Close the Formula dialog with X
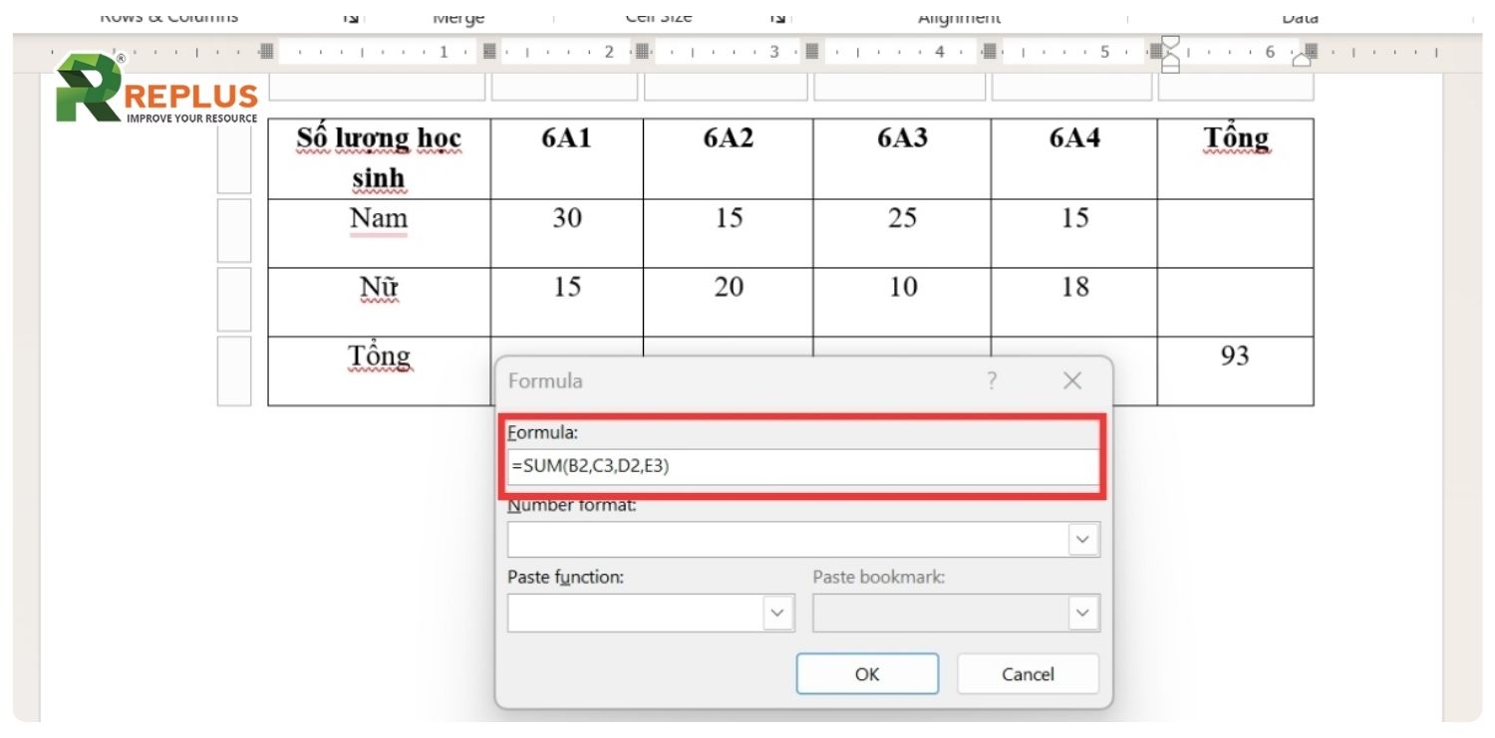Image resolution: width=1495 pixels, height=738 pixels. (1072, 380)
